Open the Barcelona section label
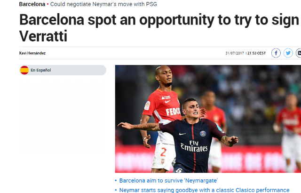Screen dimensions: 301x193 tap(32, 4)
